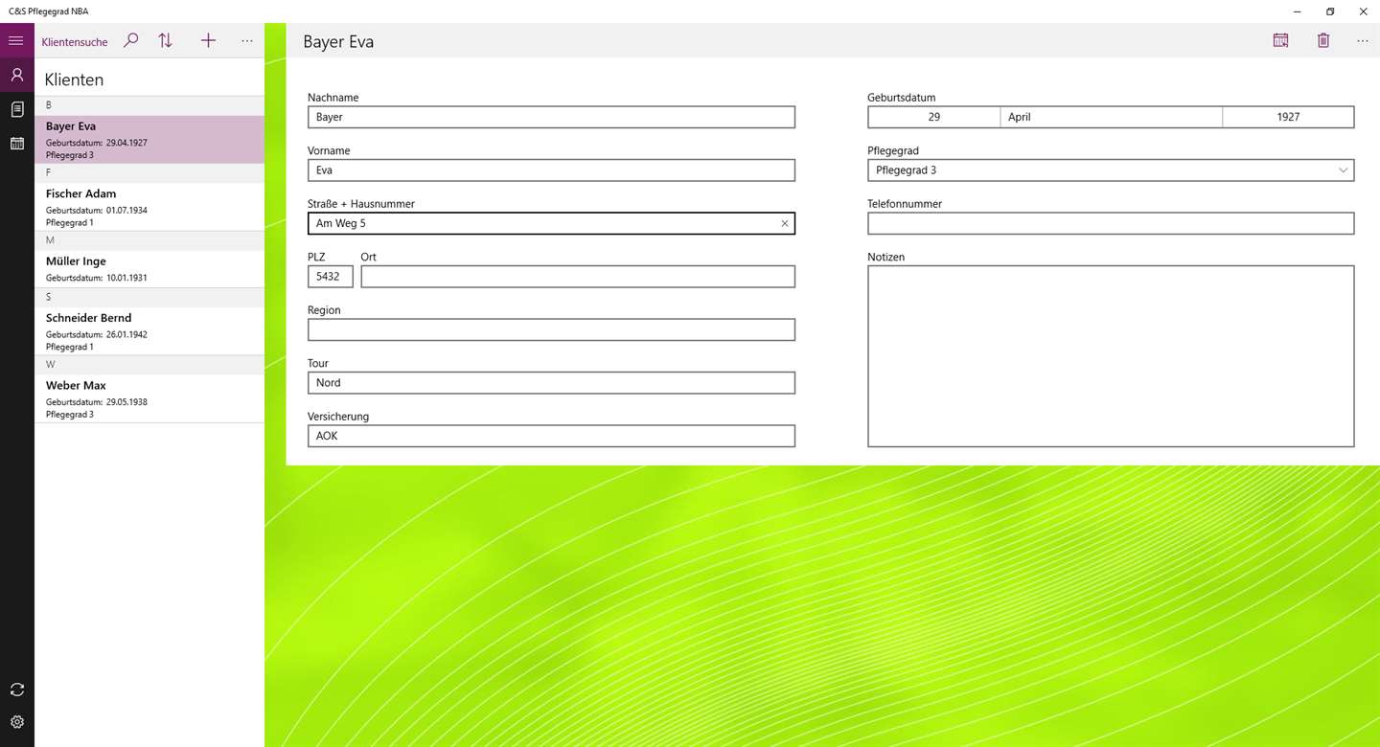1380x747 pixels.
Task: Click the W group header in list
Action: 149,365
